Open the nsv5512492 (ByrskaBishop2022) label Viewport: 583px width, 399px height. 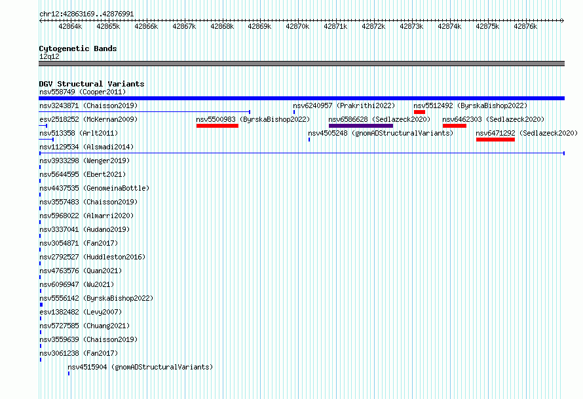[x=470, y=105]
